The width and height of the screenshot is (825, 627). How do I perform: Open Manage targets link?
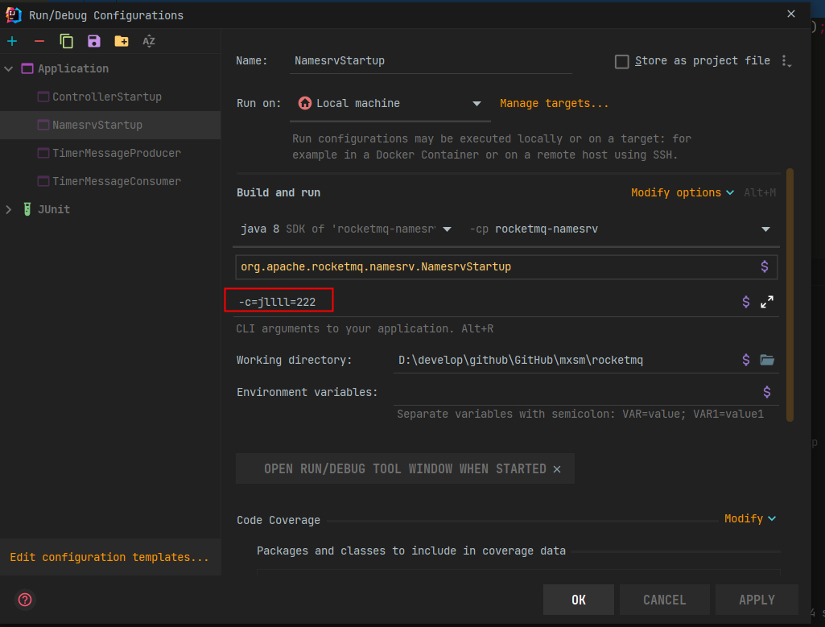coord(554,104)
